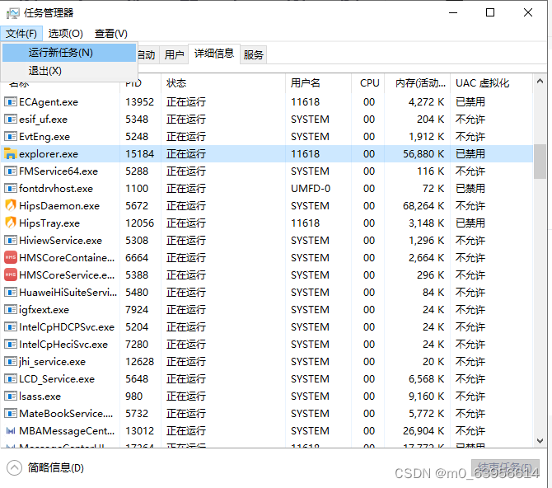Select the explorer.exe process name
The image size is (552, 488).
(49, 154)
